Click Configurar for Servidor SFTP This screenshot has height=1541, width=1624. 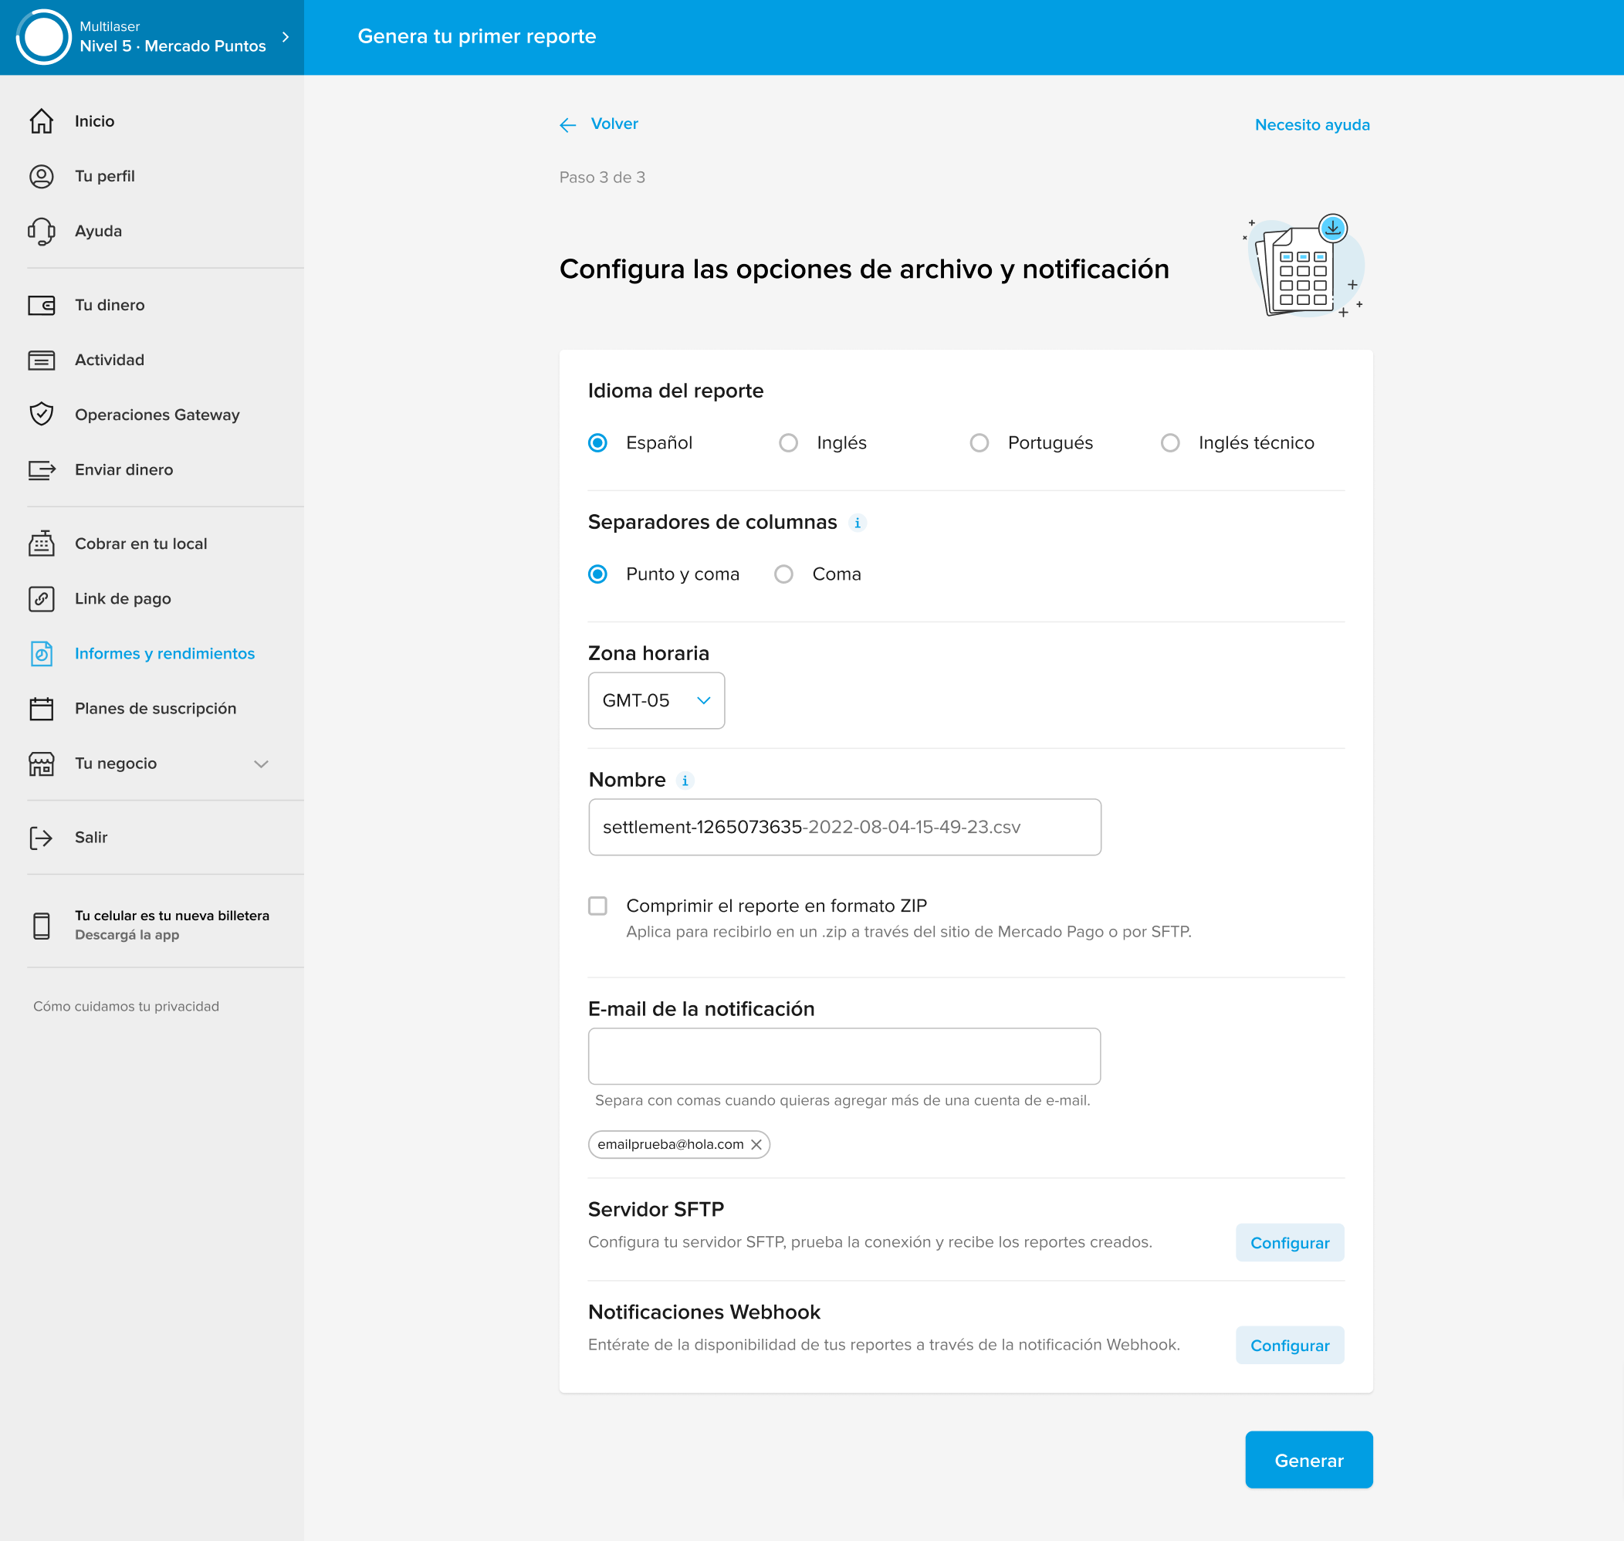coord(1289,1243)
